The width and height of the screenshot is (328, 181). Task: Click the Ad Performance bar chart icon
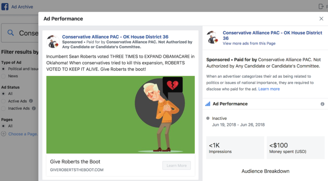(x=208, y=104)
